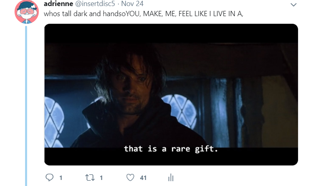This screenshot has height=186, width=315.
Task: Open adrienne's profile avatar picture
Action: click(x=27, y=12)
